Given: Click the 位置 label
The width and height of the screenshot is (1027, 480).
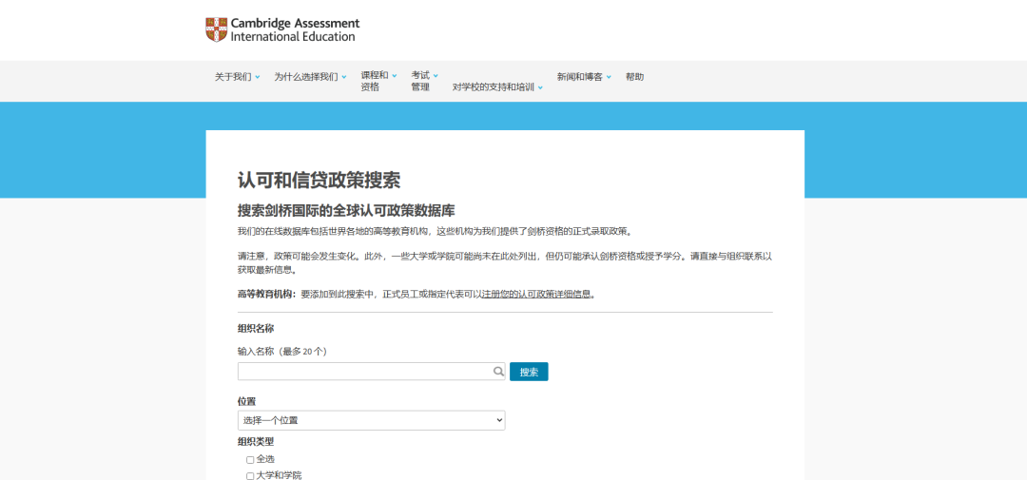Looking at the screenshot, I should 246,401.
